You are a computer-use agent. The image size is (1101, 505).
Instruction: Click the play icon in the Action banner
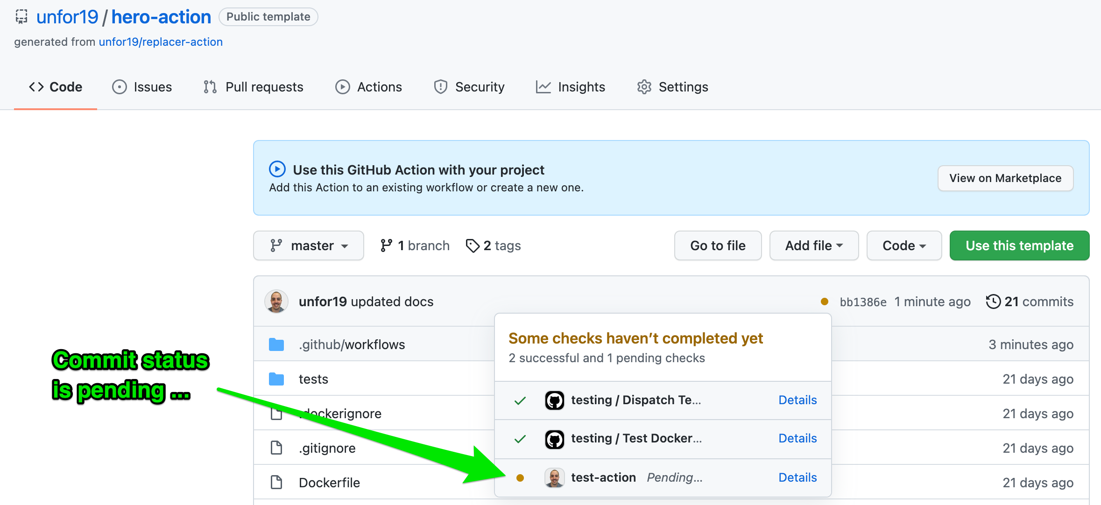pyautogui.click(x=277, y=169)
